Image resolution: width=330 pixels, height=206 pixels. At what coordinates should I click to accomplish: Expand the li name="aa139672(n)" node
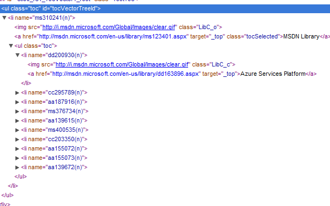click(x=17, y=168)
